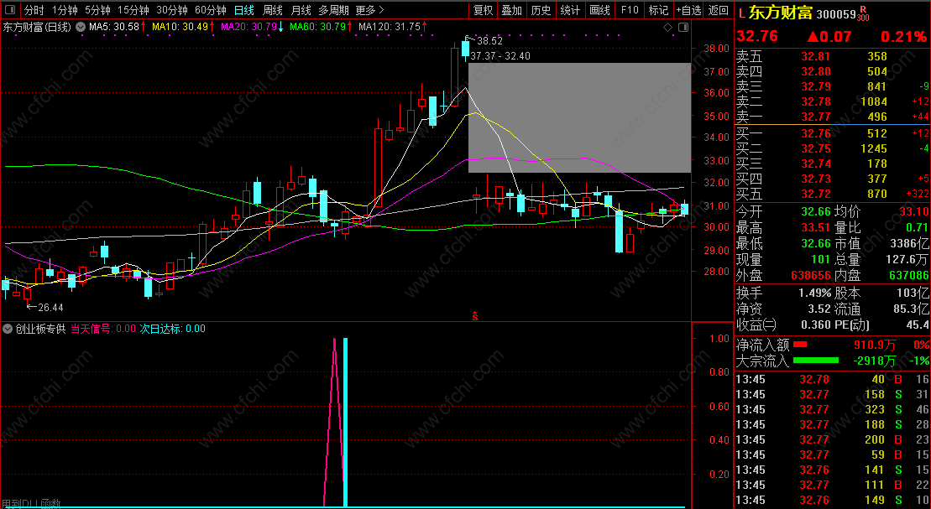
Task: Select the 15分钟 period tab
Action: (x=133, y=10)
